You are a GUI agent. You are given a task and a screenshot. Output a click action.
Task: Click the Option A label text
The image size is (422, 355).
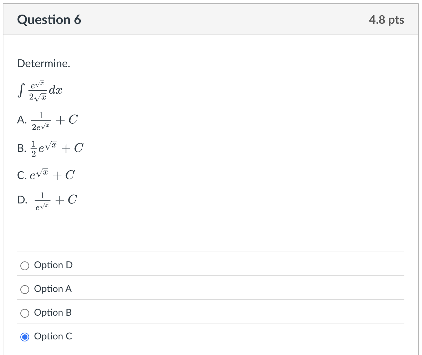pos(53,289)
